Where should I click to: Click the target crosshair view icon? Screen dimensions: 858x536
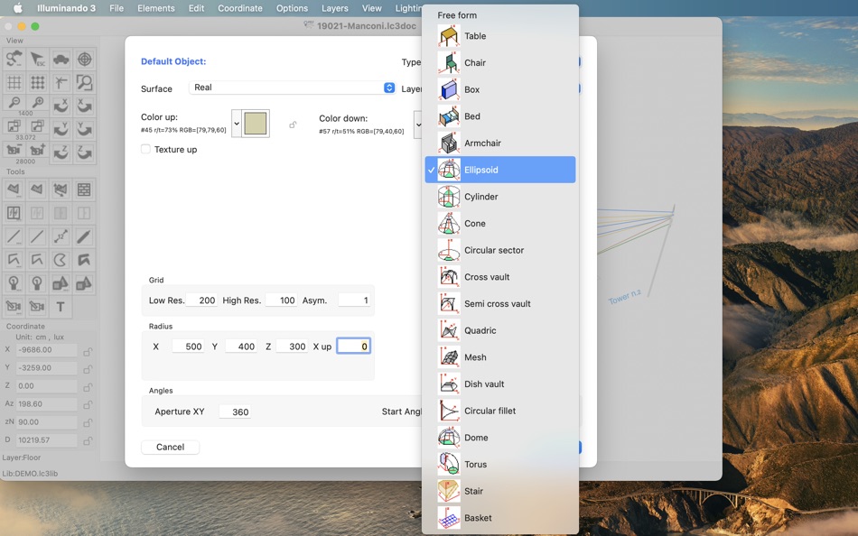84,59
